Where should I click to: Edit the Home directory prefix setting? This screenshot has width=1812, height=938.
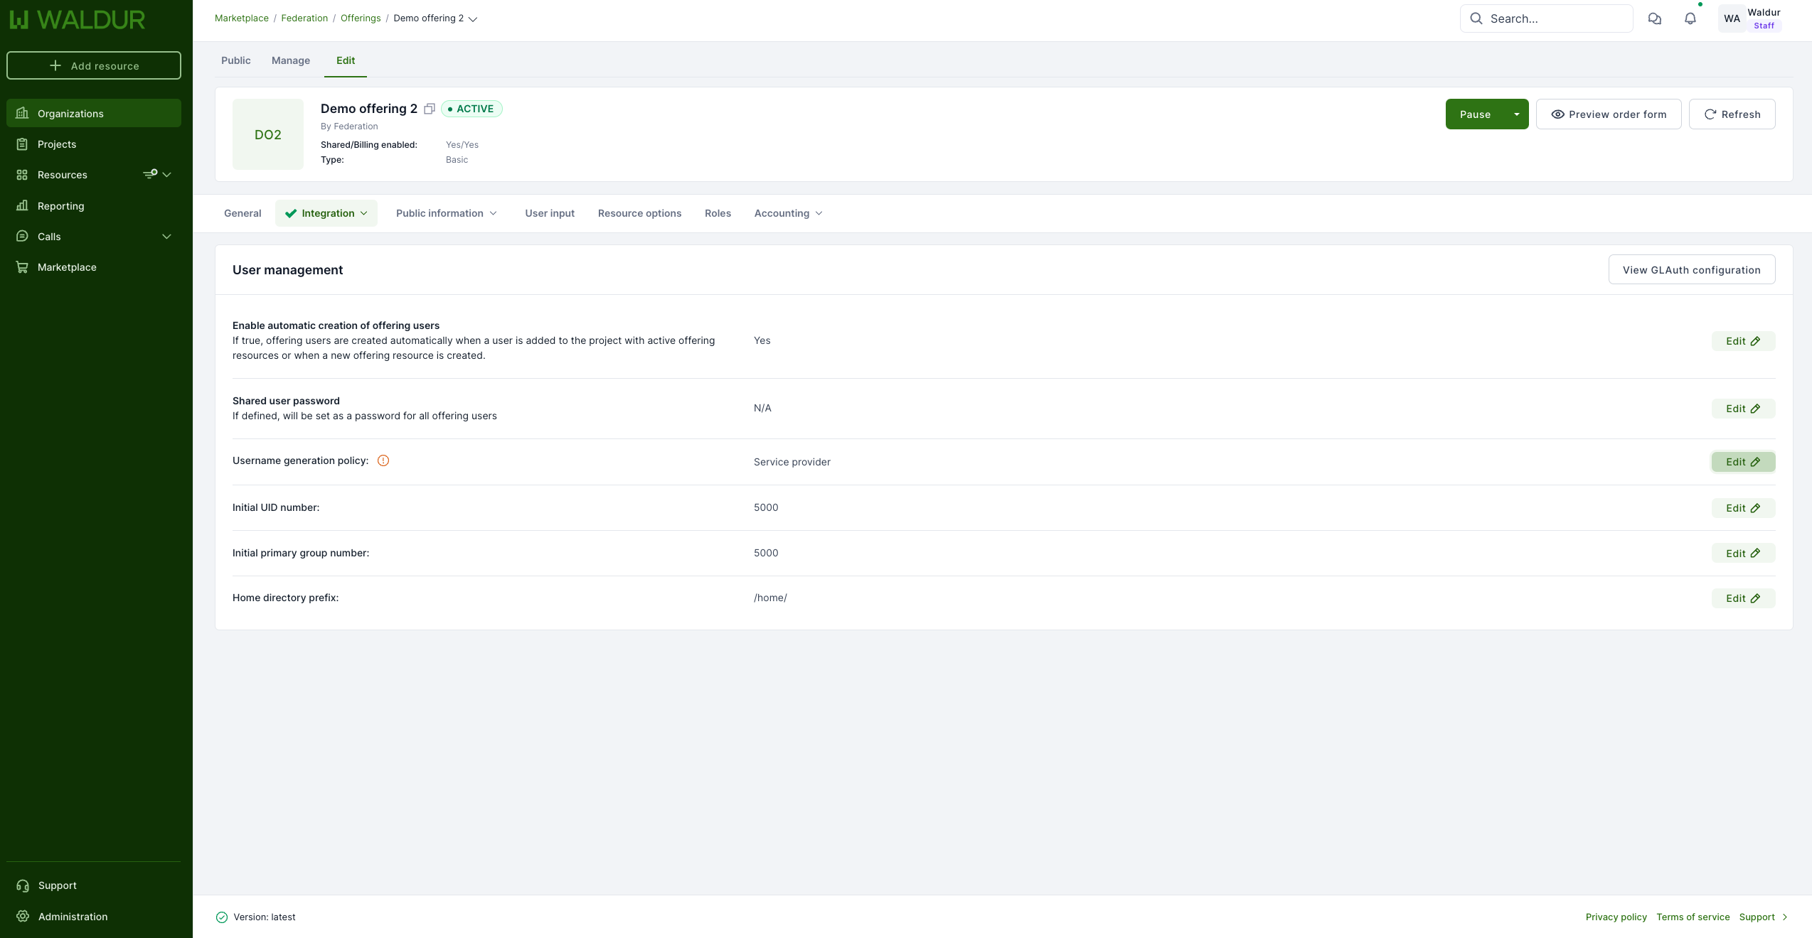point(1742,598)
